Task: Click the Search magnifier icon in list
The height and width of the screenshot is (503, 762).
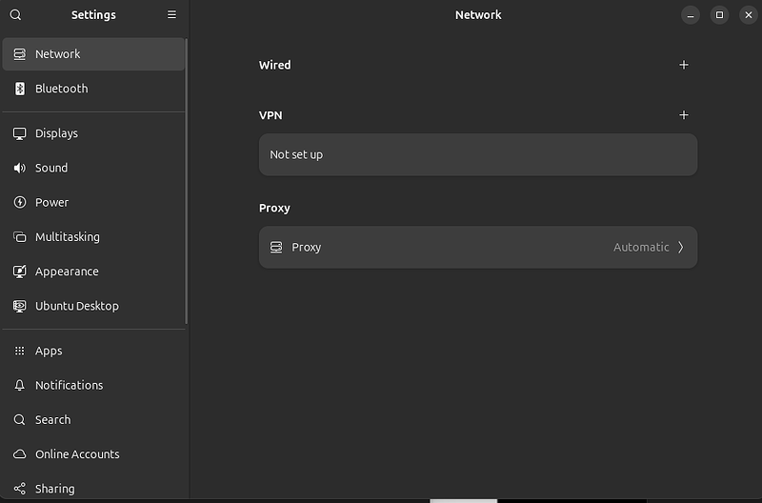Action: point(19,419)
